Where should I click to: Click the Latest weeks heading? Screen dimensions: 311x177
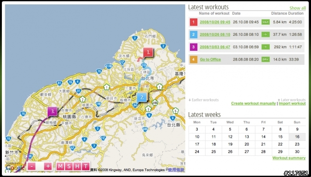click(204, 115)
